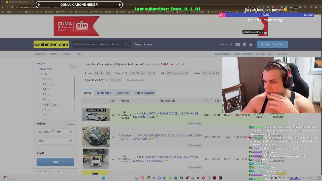Click the blue Ara search button
Viewport: 322px width, 181px height.
(x=55, y=162)
